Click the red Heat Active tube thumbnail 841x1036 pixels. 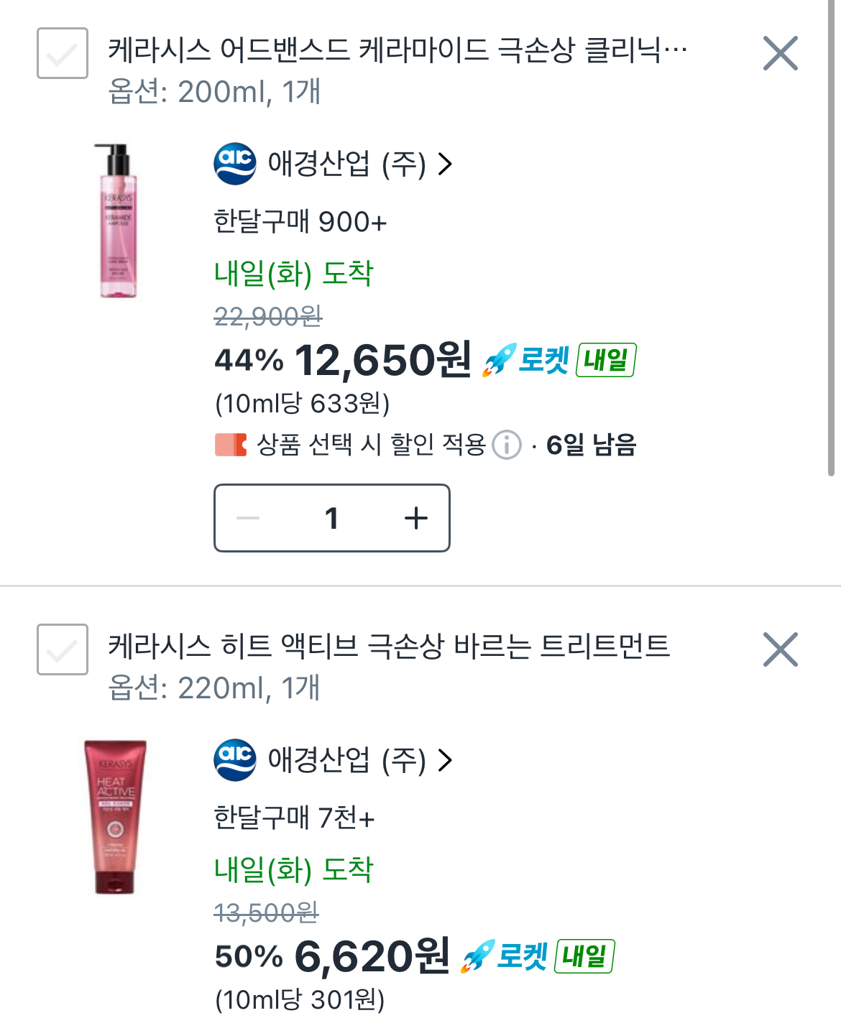pos(115,817)
